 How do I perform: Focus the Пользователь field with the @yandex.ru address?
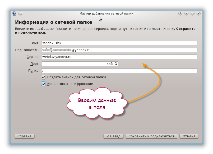click(x=119, y=50)
